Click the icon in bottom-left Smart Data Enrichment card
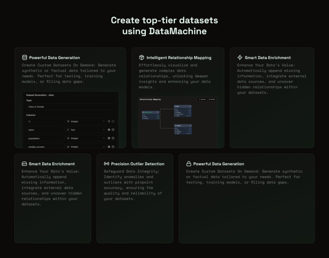 coord(24,164)
